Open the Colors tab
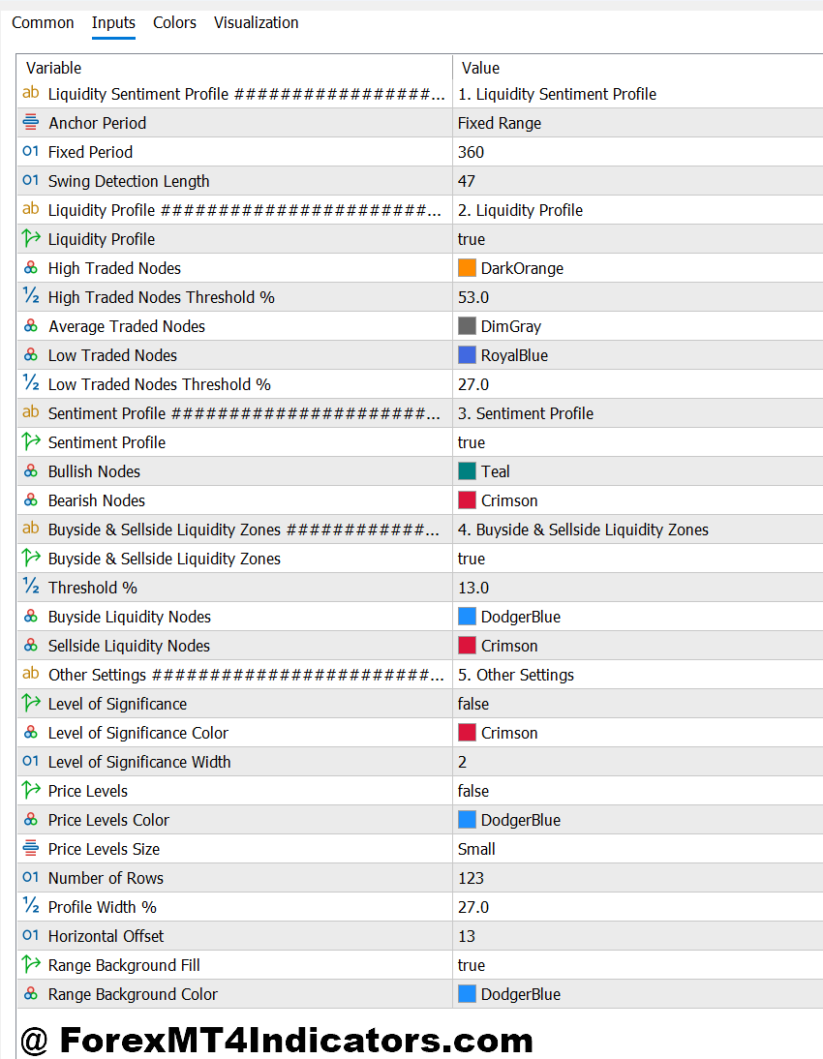The height and width of the screenshot is (1059, 823). 174,23
